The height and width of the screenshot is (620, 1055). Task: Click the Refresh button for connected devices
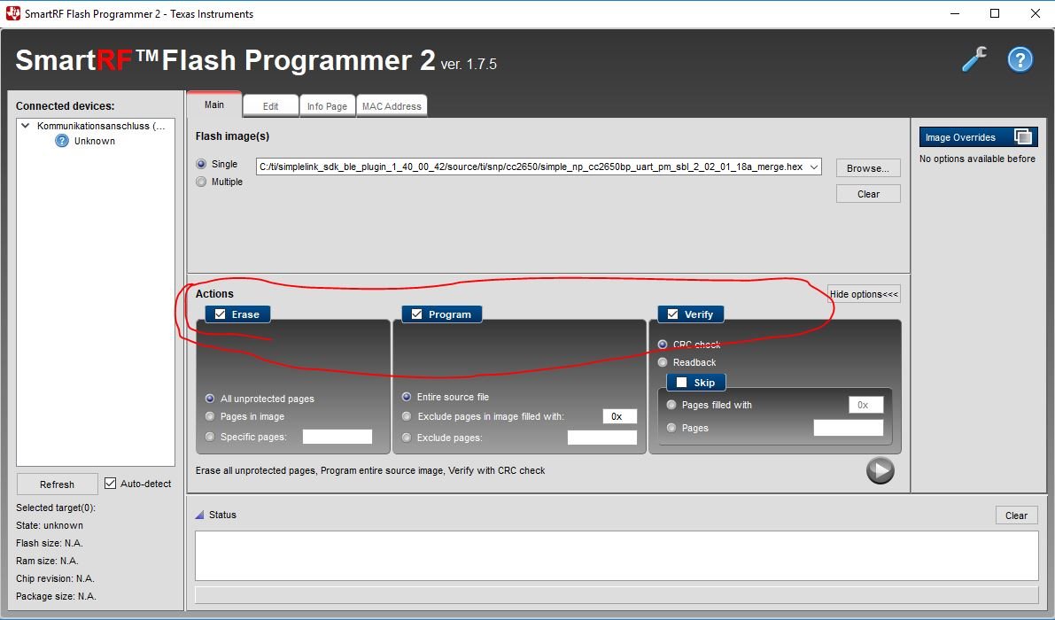[x=57, y=484]
